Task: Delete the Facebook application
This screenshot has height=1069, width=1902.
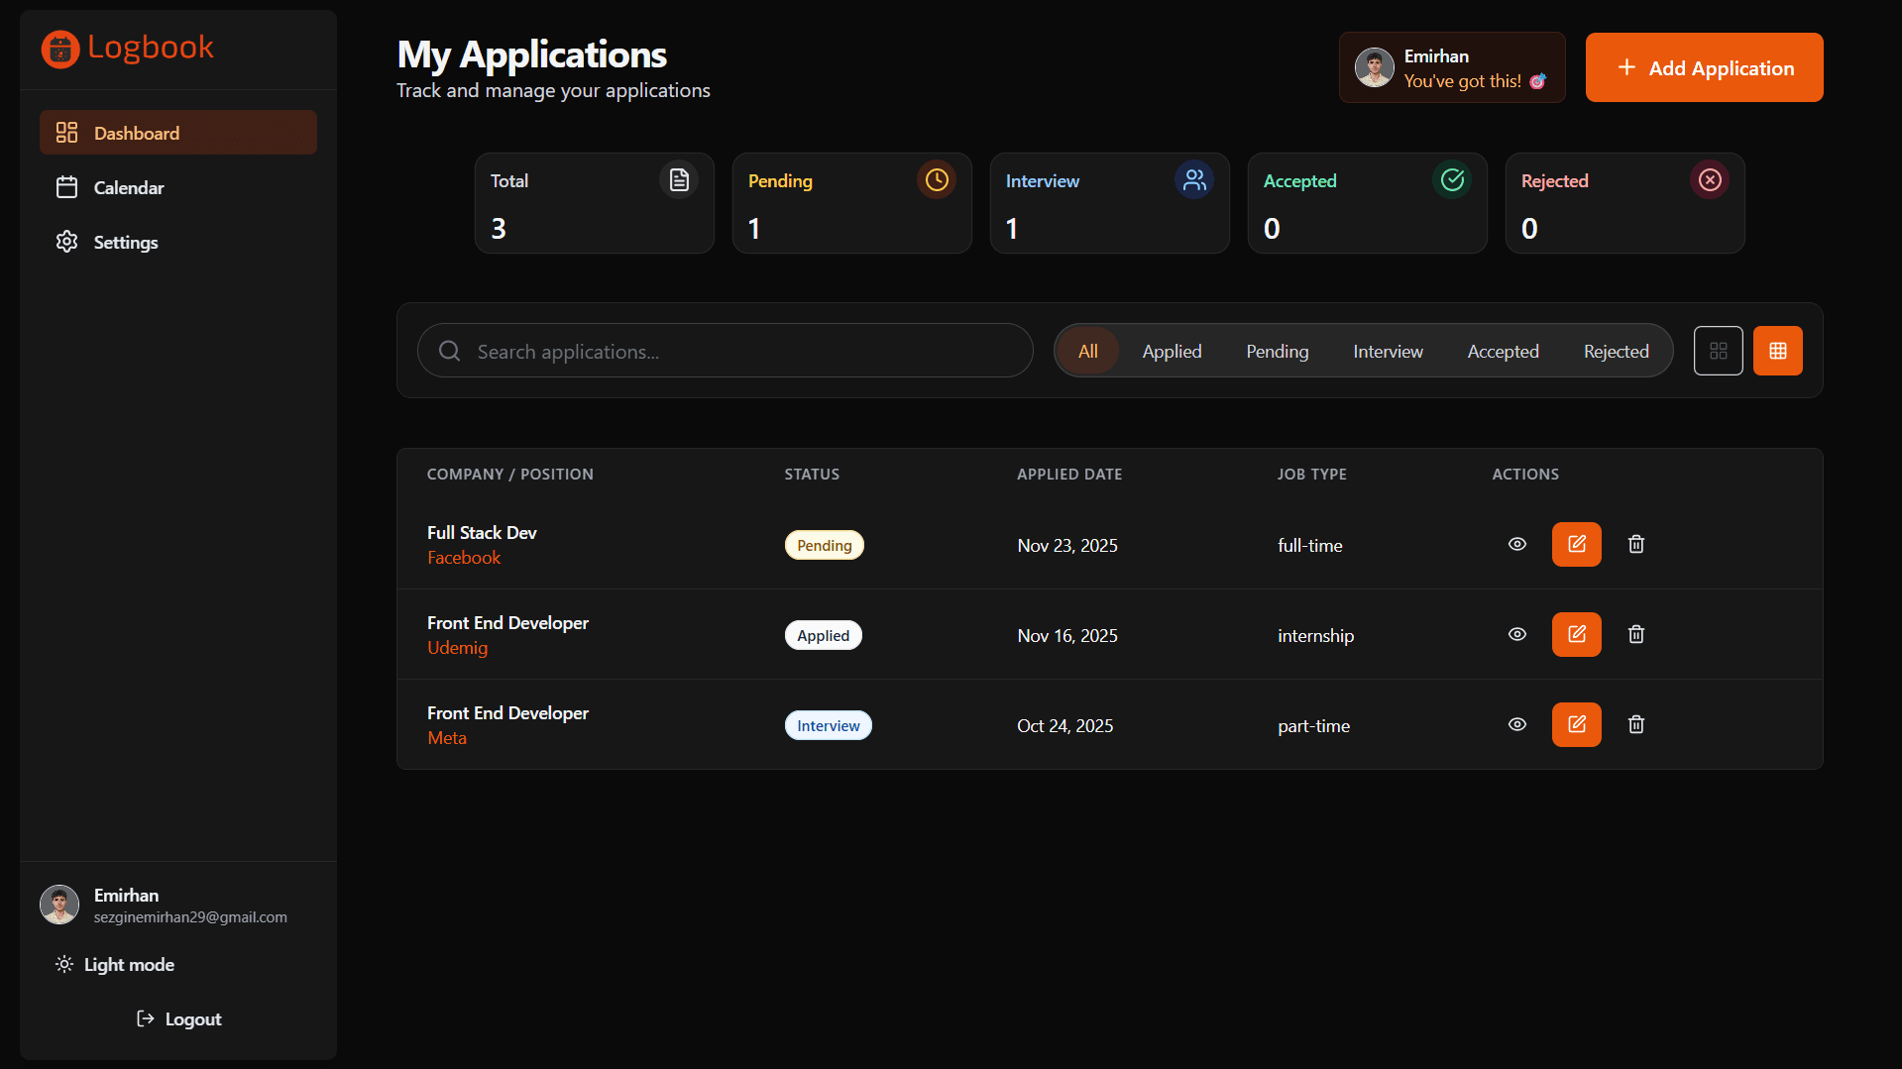Action: pos(1635,544)
